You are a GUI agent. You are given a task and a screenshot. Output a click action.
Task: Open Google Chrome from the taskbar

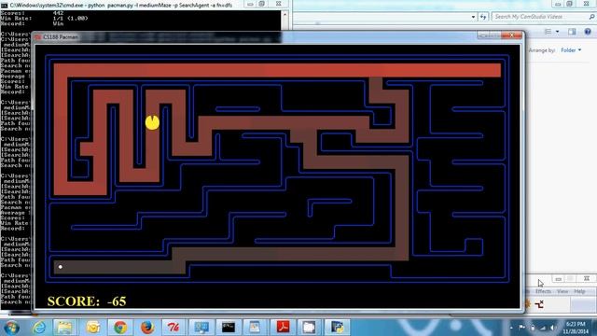[120, 328]
